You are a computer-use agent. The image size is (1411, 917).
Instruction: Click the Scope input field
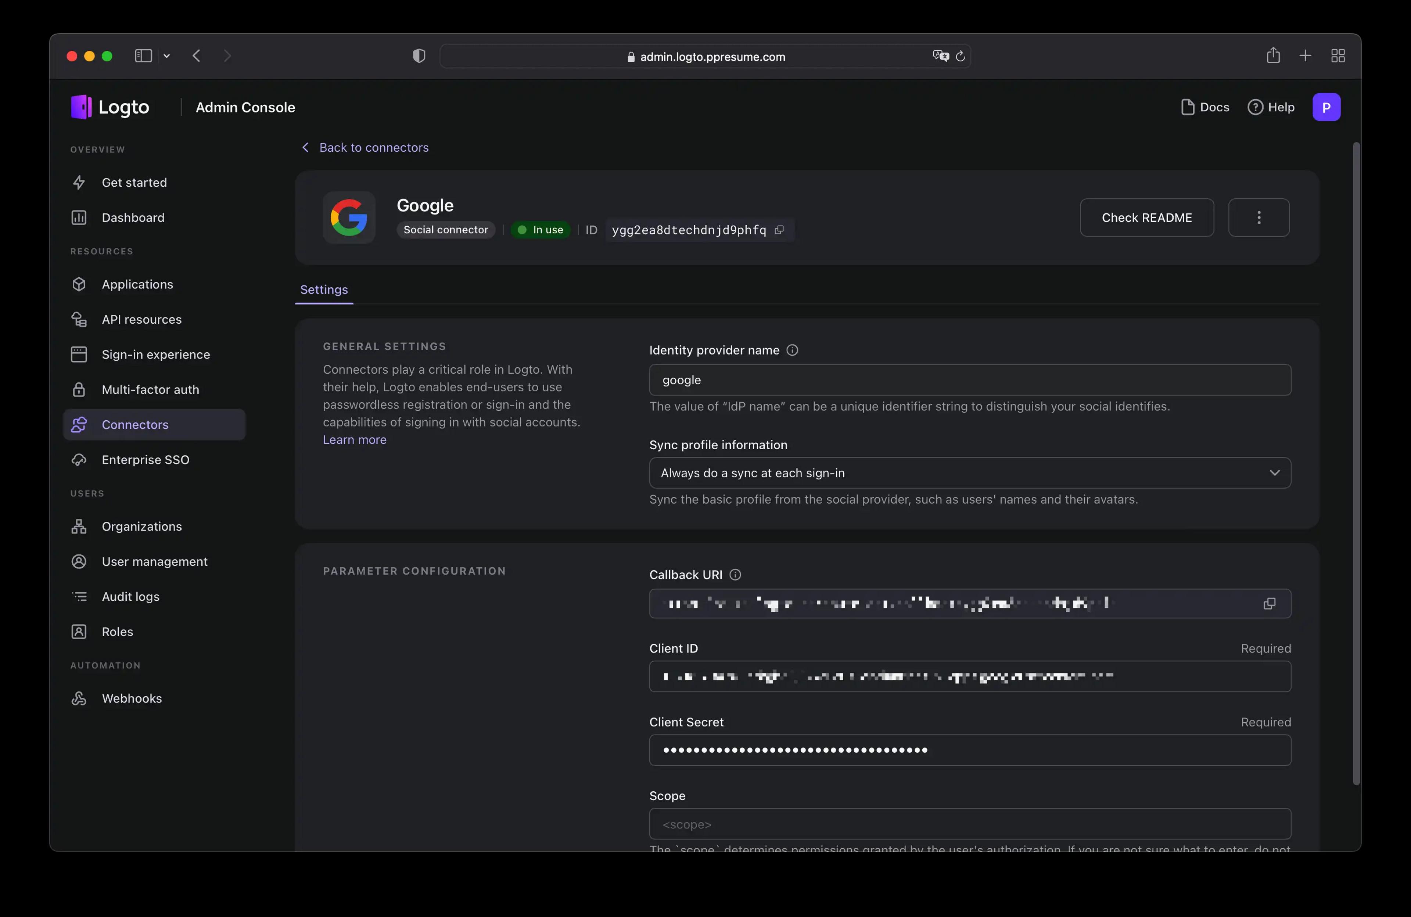coord(970,824)
